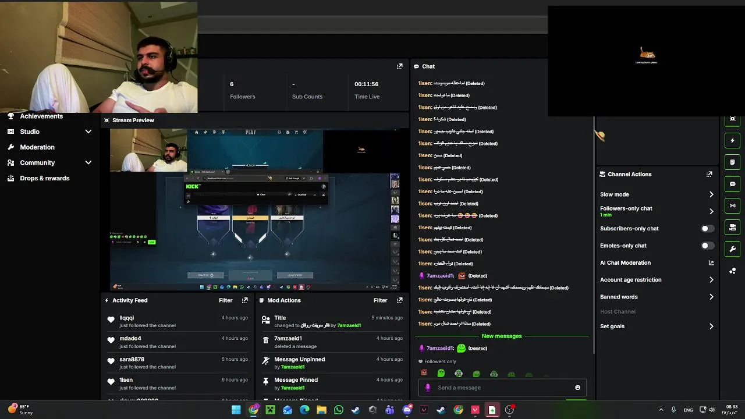This screenshot has width=745, height=419.
Task: Jump to New messages in chat
Action: (x=502, y=336)
